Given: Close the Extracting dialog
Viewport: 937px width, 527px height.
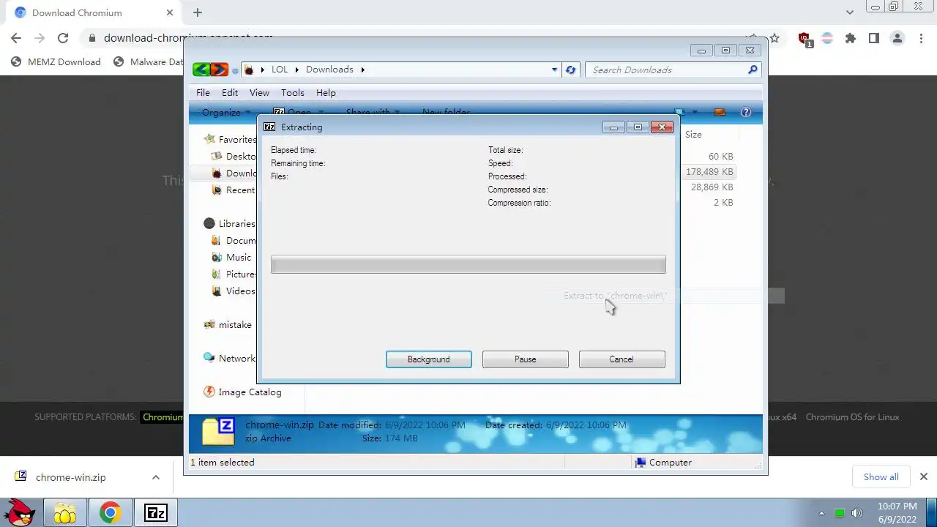Looking at the screenshot, I should click(662, 127).
